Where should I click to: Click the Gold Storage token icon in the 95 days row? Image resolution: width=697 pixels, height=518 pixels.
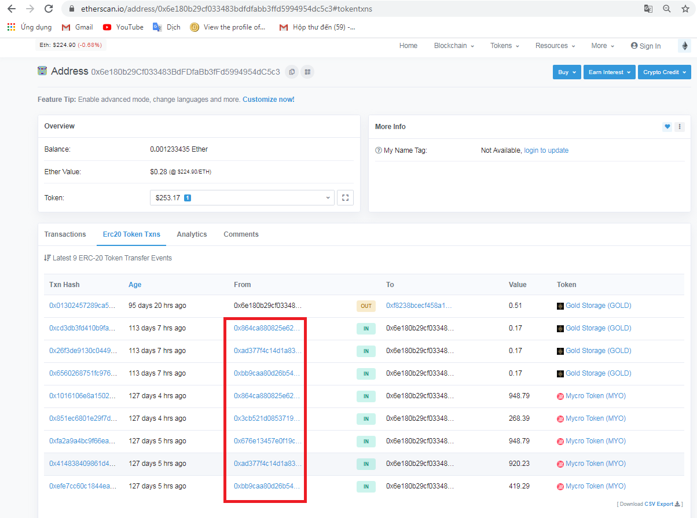[x=560, y=306]
